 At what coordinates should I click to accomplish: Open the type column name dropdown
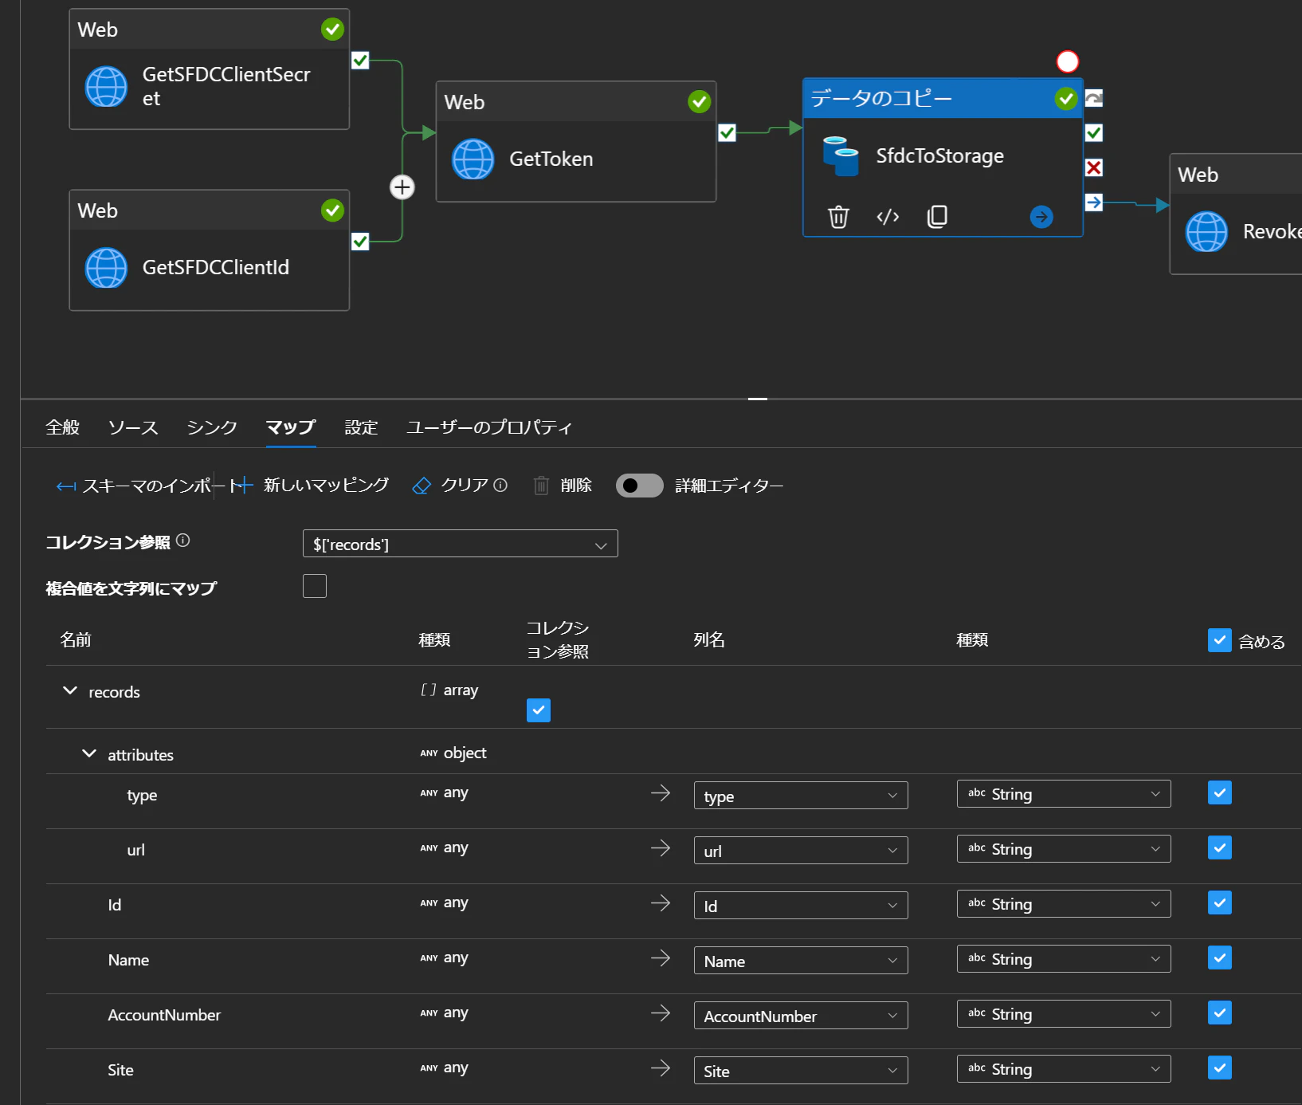click(x=800, y=796)
